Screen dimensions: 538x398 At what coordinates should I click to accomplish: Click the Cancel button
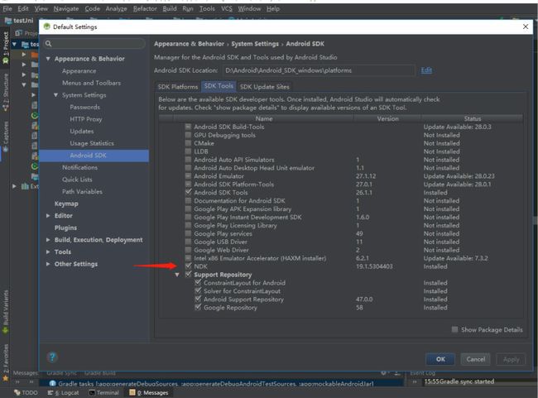click(x=476, y=359)
